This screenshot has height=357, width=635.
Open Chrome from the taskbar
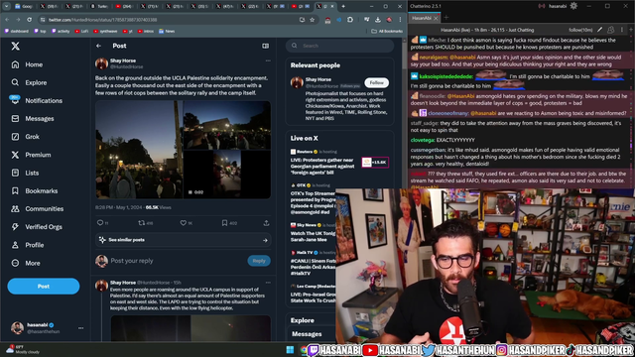click(304, 350)
